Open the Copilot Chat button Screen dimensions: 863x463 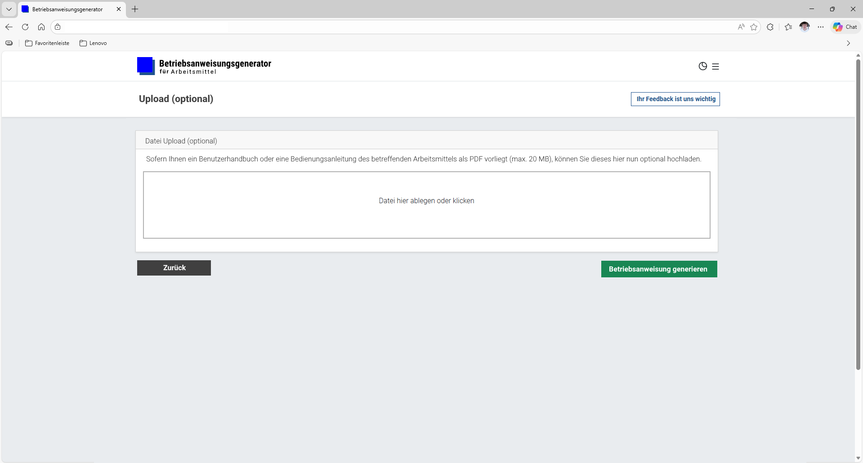845,27
